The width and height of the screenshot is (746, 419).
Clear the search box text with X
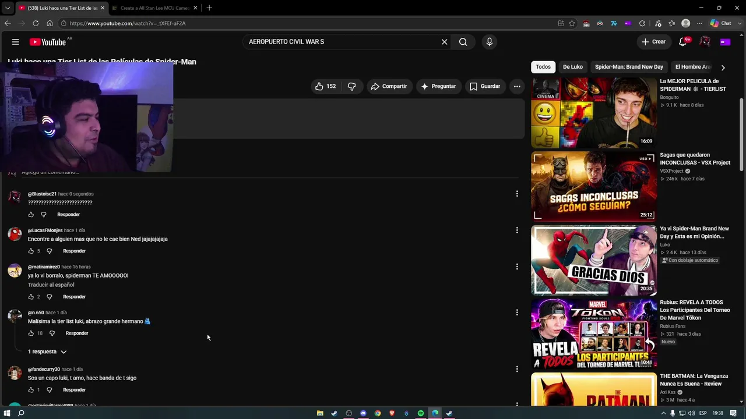[x=444, y=42]
